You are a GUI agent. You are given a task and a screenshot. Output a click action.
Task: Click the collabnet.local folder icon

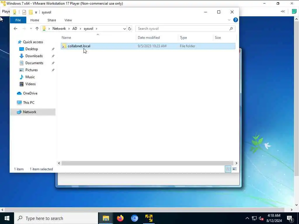(64, 46)
